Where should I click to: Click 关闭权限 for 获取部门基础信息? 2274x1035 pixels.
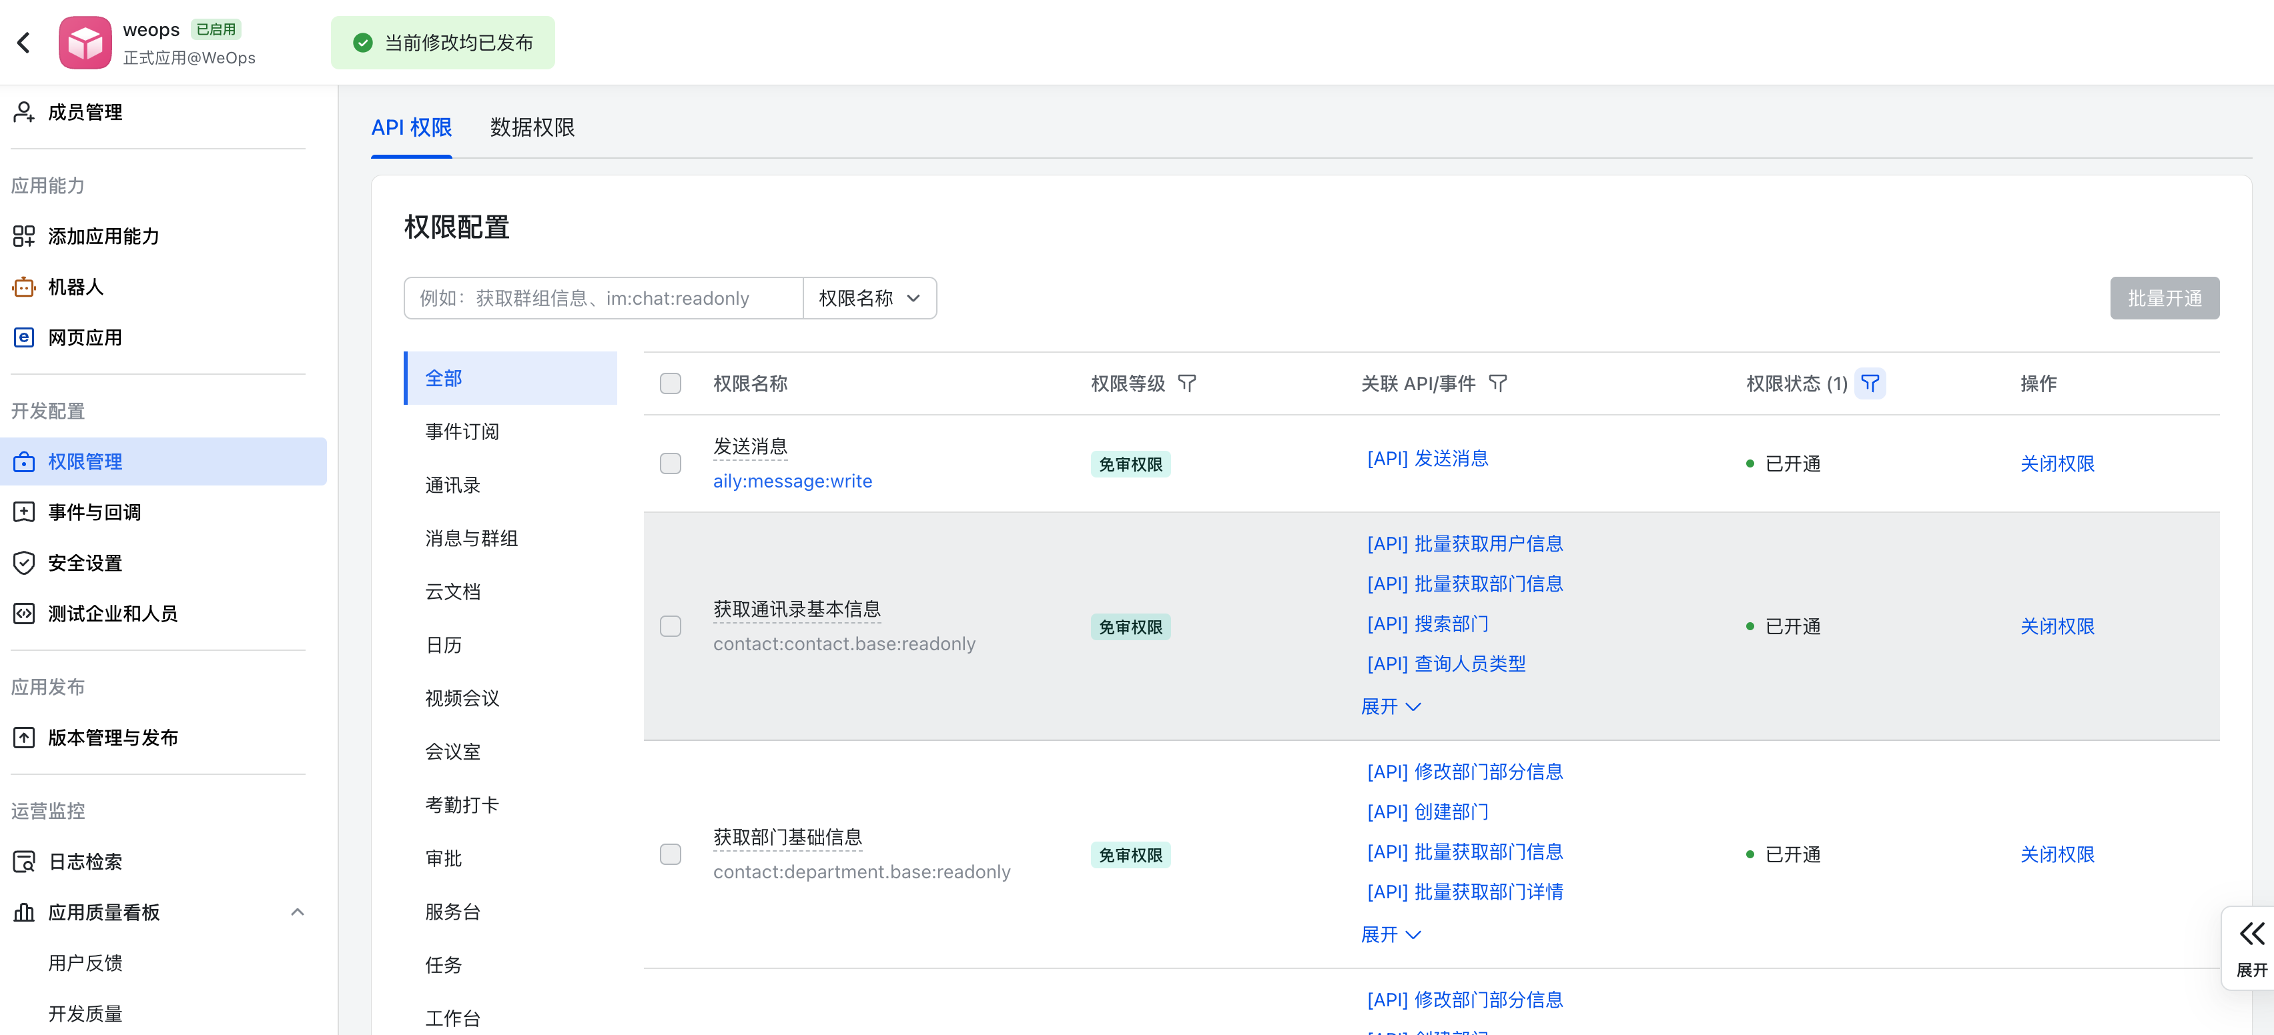pos(2057,854)
